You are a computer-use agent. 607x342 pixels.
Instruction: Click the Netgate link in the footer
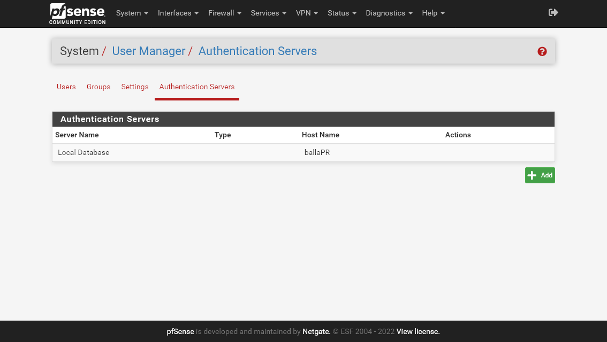[x=315, y=331]
